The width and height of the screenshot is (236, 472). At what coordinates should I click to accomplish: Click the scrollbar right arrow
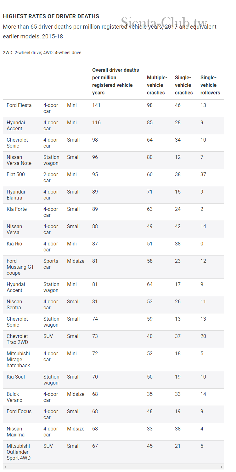tap(222, 467)
